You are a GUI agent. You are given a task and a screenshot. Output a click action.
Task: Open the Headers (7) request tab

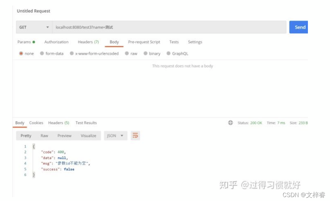[88, 42]
